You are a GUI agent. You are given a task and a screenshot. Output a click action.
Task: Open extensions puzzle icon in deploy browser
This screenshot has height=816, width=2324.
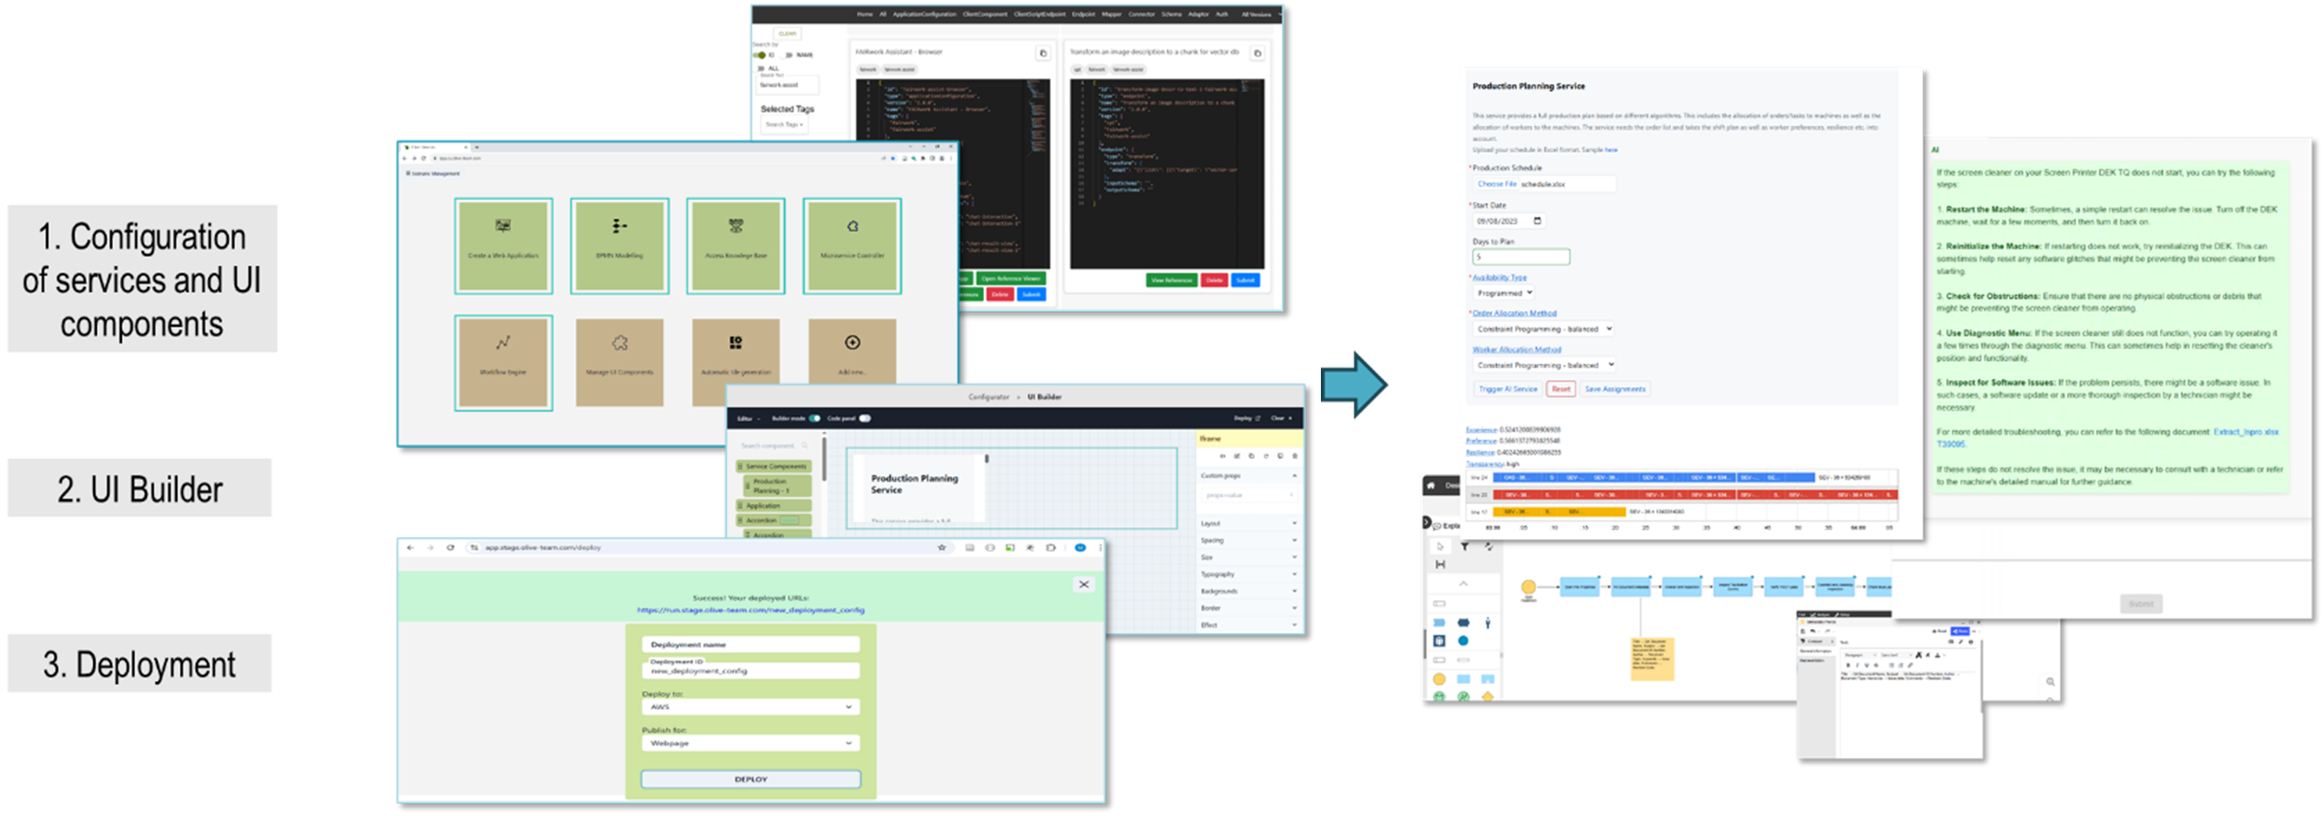[1051, 547]
